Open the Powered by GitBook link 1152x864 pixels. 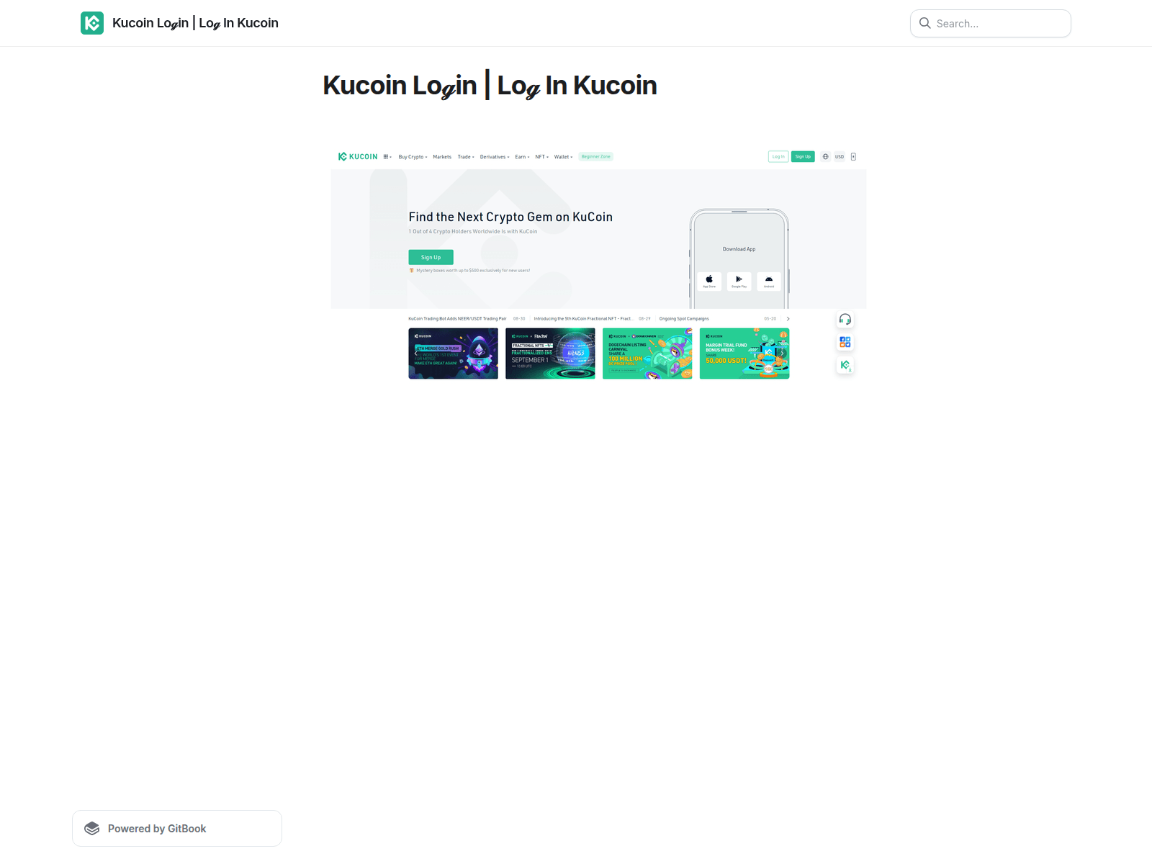(177, 828)
